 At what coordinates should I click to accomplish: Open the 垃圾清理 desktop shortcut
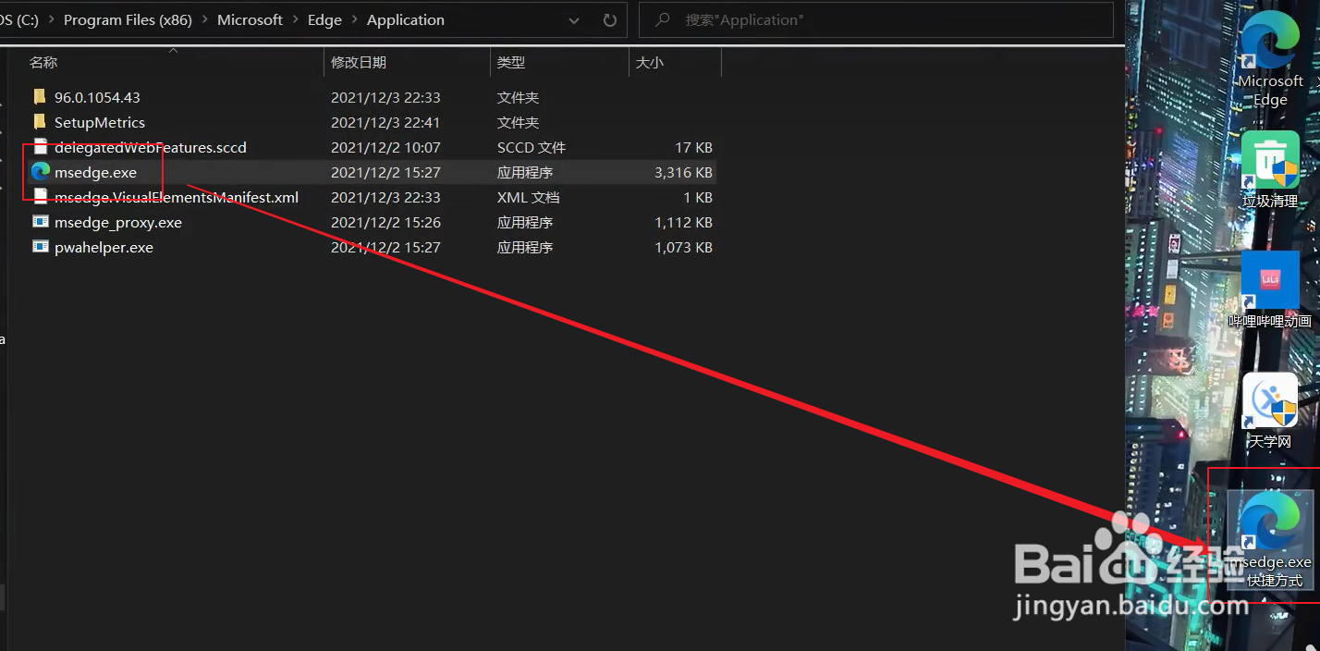1270,169
